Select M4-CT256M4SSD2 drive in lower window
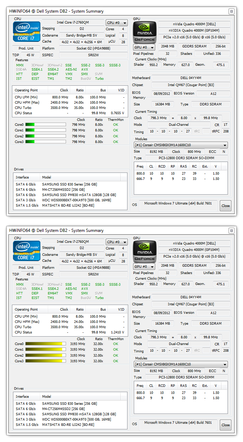The width and height of the screenshot is (243, 442). click(70, 409)
